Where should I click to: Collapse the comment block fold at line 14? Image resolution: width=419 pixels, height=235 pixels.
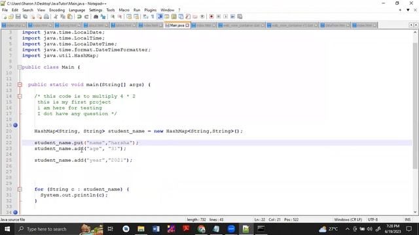[x=20, y=97]
